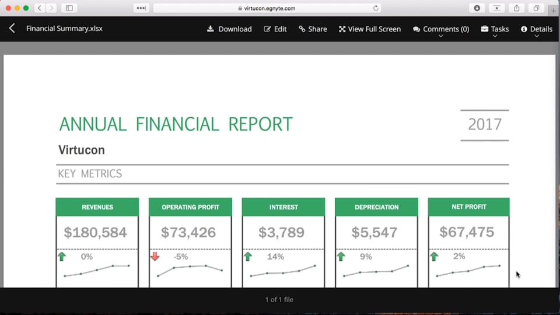The height and width of the screenshot is (315, 560).
Task: Go forward in Safari browser history
Action: pyautogui.click(x=51, y=8)
